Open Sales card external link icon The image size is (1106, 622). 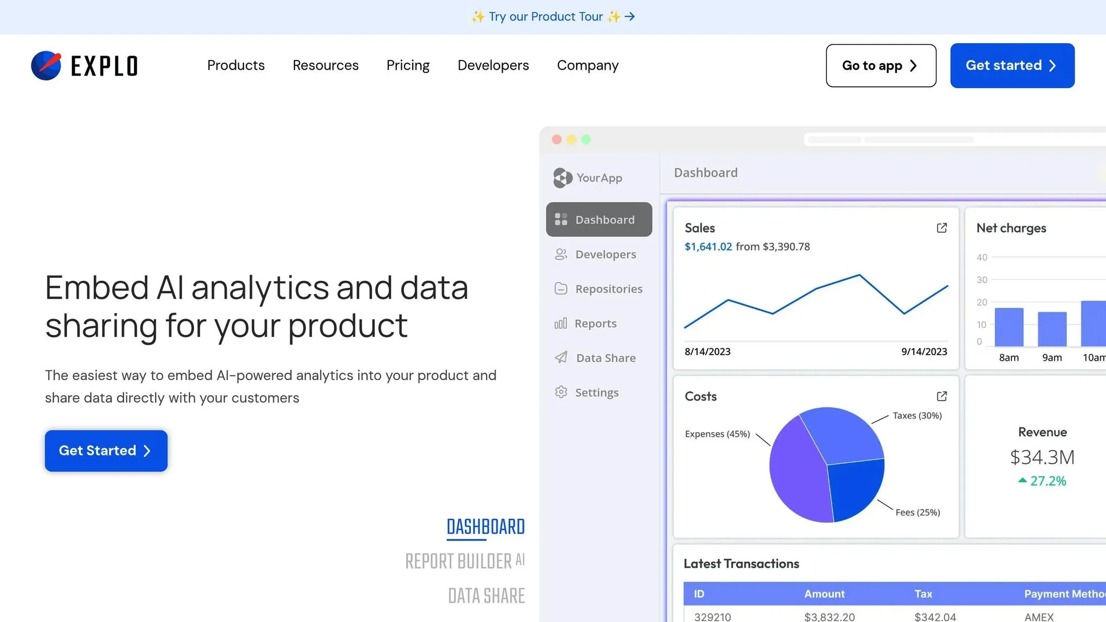pos(942,228)
